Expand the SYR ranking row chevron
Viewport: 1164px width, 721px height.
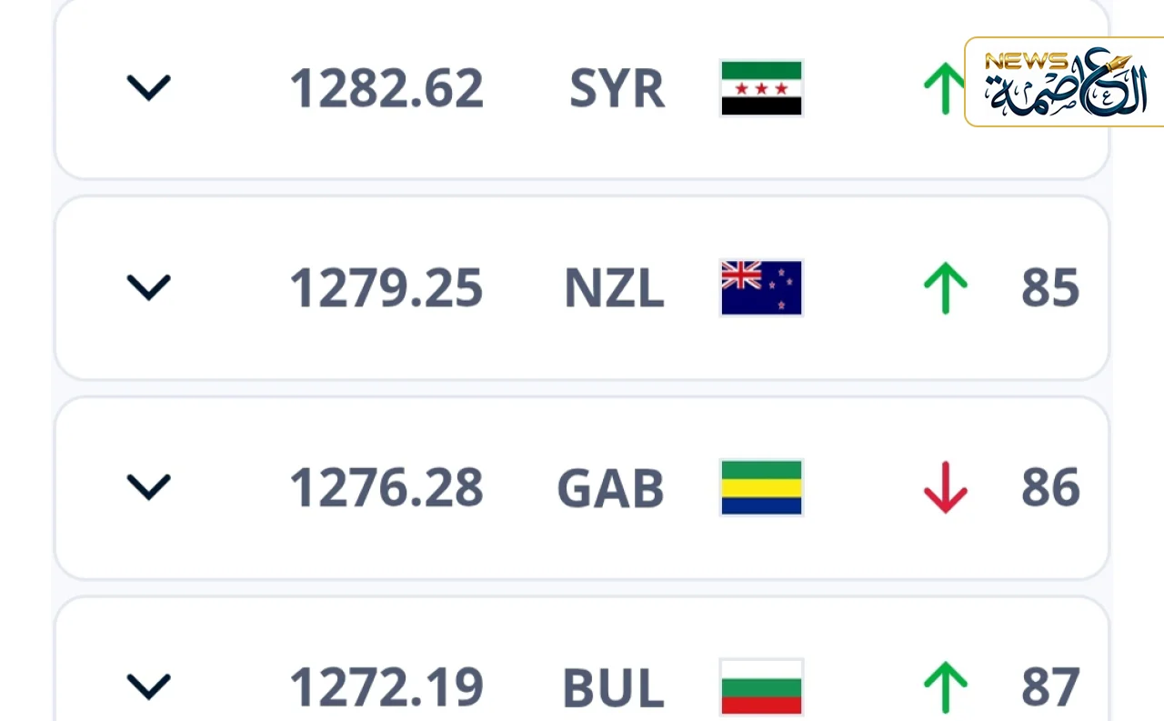pyautogui.click(x=148, y=88)
